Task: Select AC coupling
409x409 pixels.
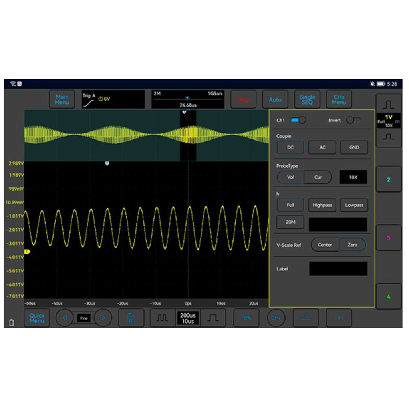Action: (322, 147)
